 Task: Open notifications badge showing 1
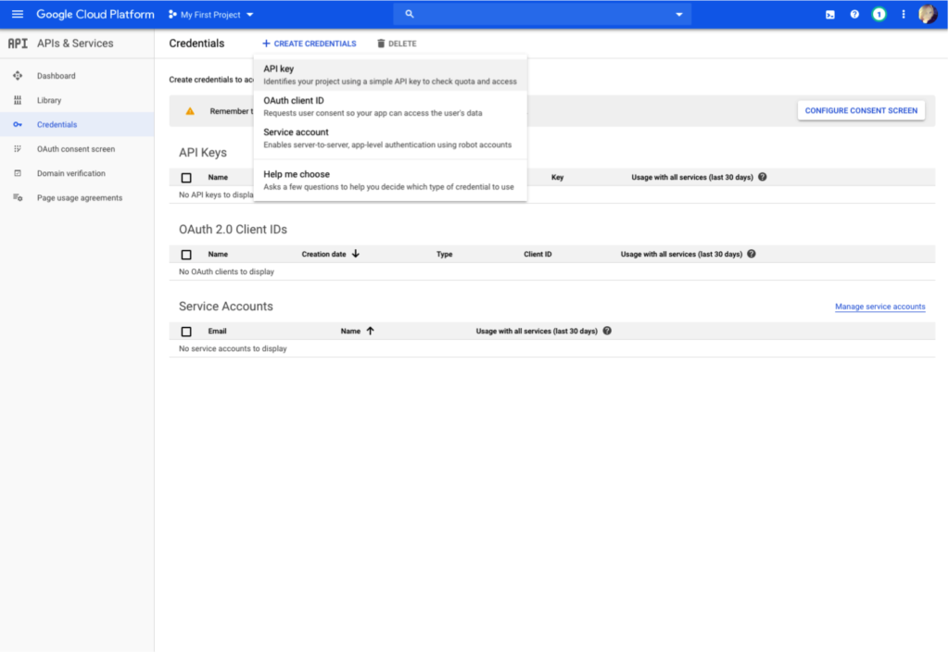tap(879, 15)
